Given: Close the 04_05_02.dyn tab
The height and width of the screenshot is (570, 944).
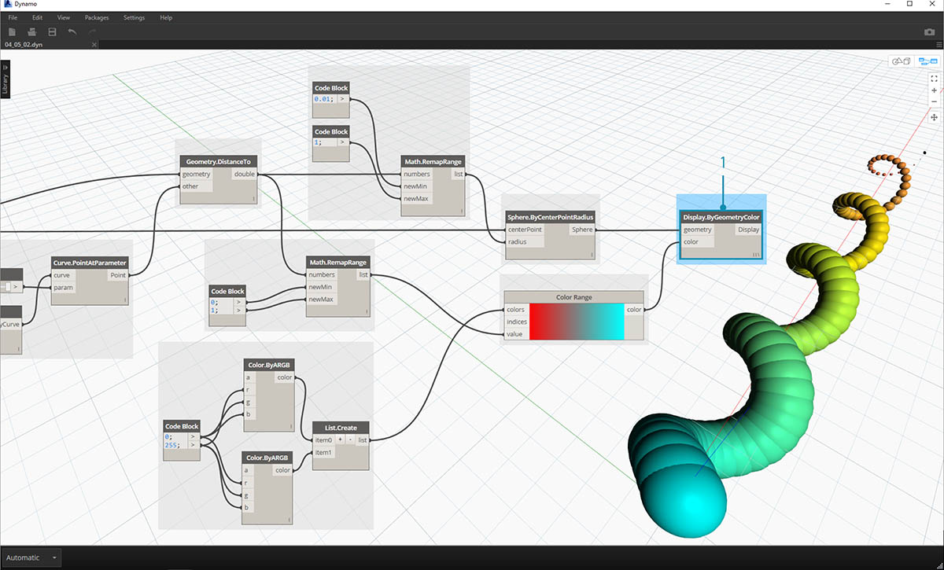Looking at the screenshot, I should (94, 45).
